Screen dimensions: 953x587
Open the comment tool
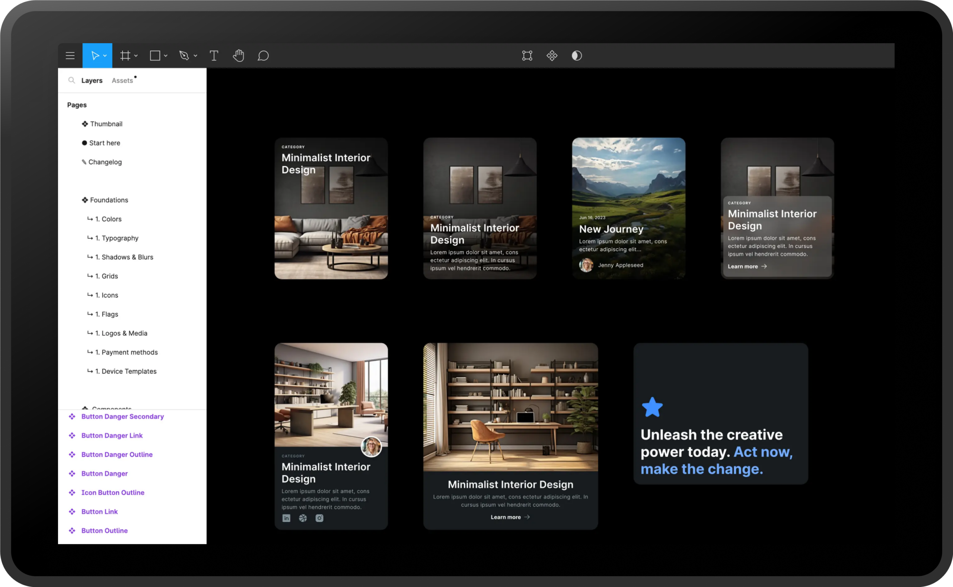(x=263, y=55)
